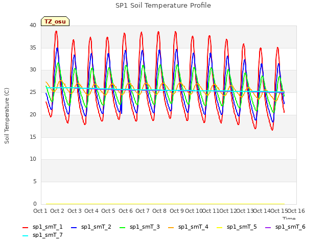
Task: Click the chart title SP1 Soil Temperature Profile
Action: point(163,6)
